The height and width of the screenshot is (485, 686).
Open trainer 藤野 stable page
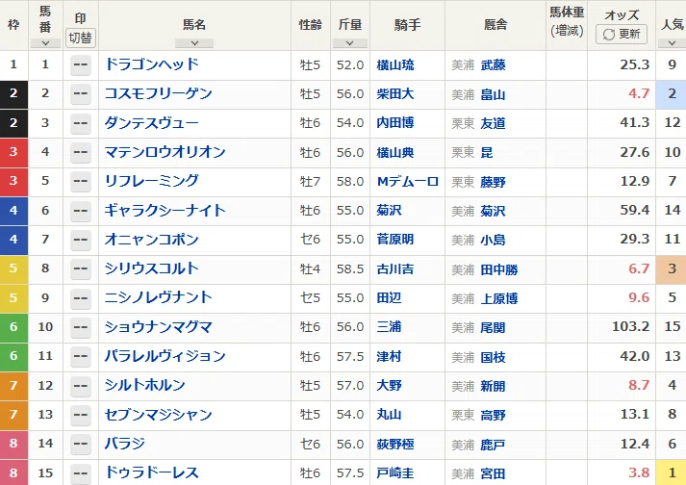(493, 182)
